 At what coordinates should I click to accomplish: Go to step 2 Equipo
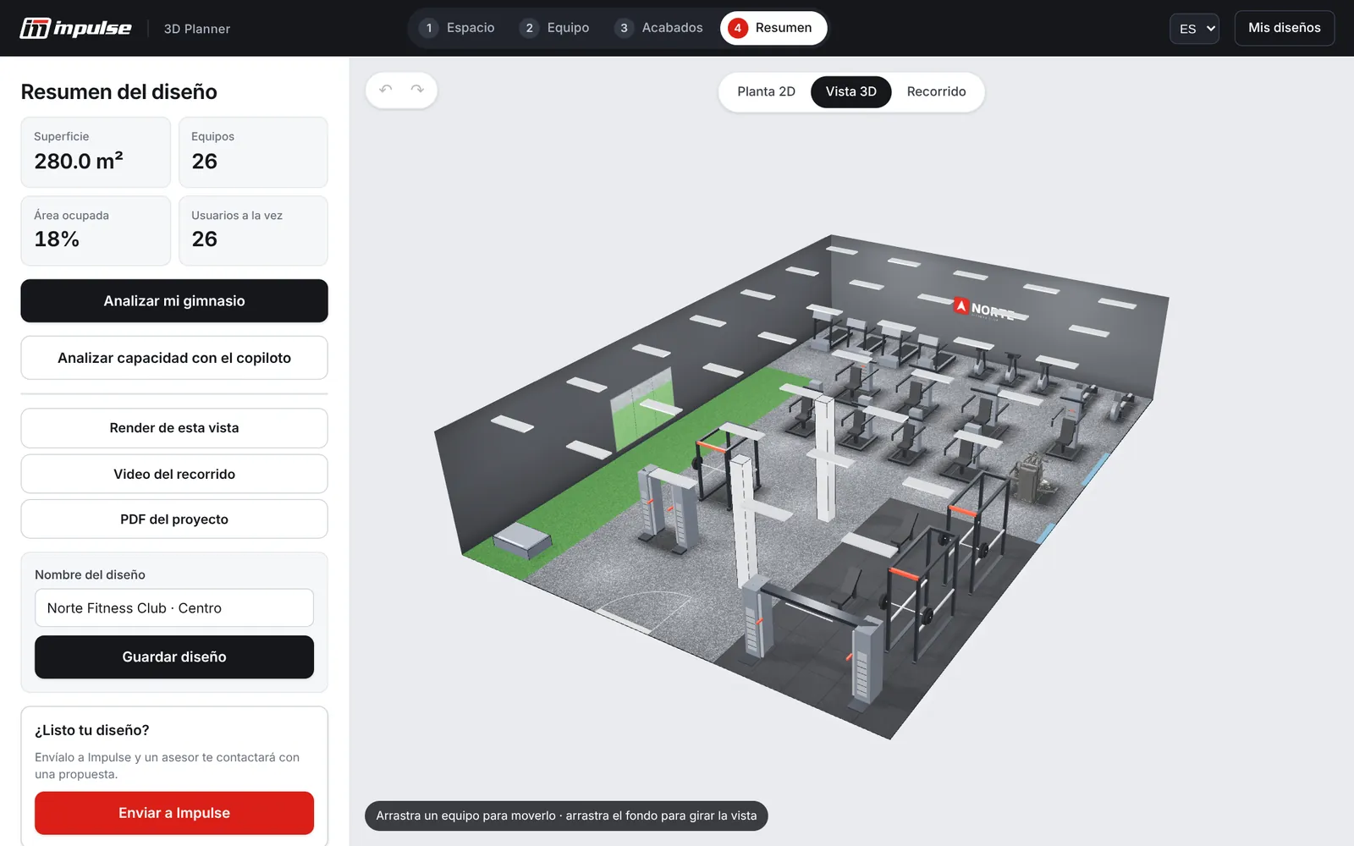[x=555, y=28]
